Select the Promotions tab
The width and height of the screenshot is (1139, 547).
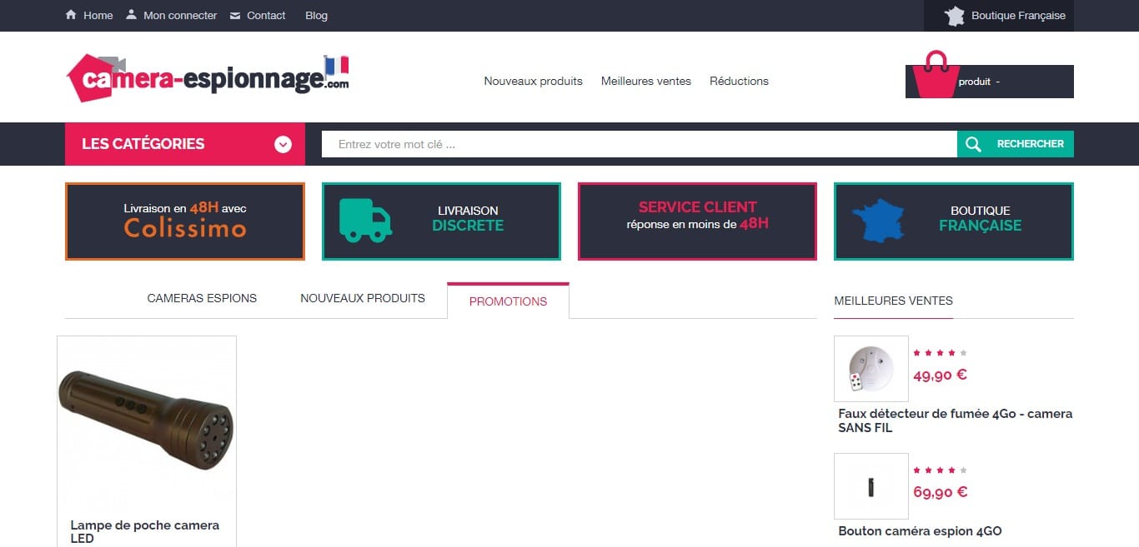point(508,301)
